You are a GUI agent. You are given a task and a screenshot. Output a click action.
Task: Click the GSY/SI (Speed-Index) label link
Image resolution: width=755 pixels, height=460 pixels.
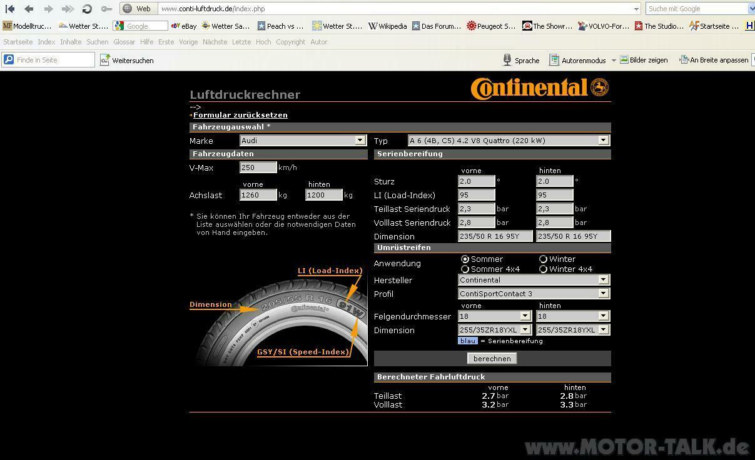click(x=303, y=352)
